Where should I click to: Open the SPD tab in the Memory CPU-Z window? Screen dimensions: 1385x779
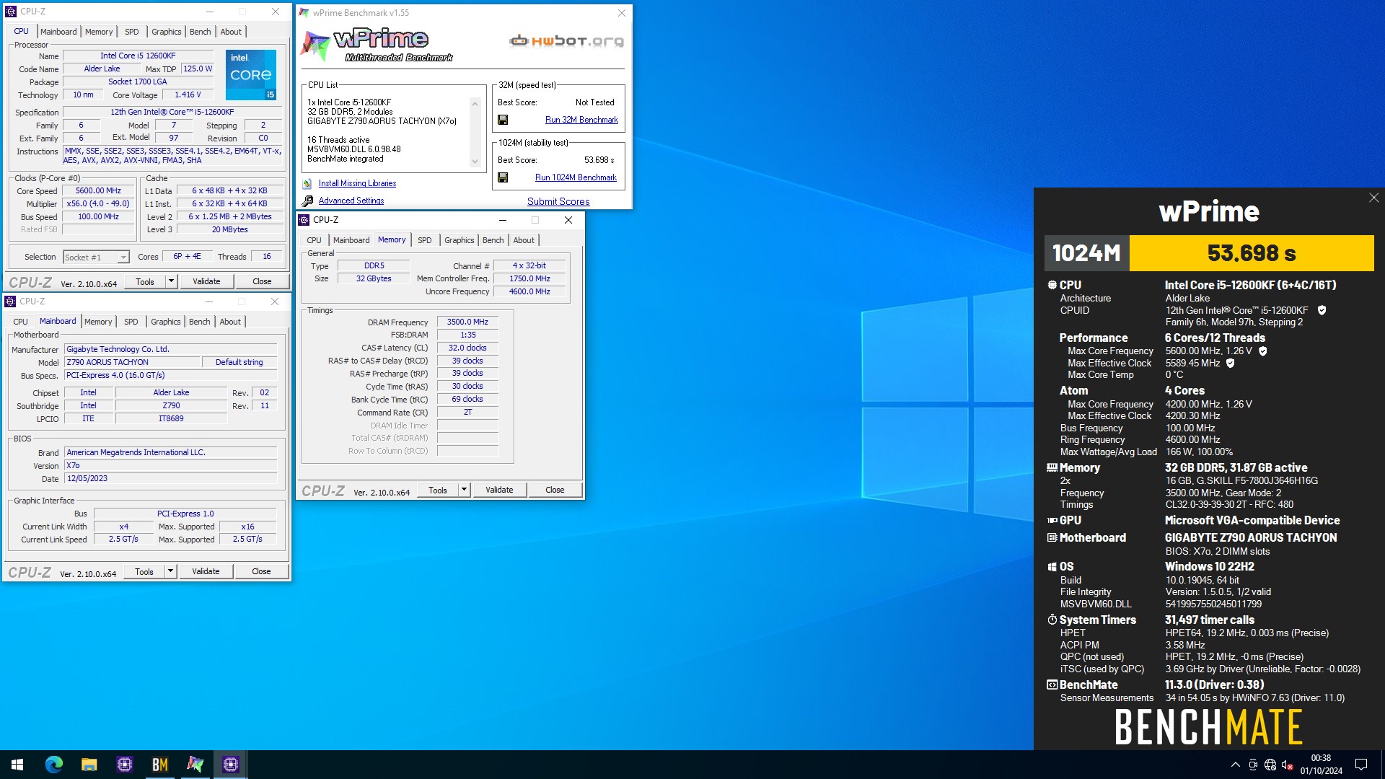tap(424, 240)
